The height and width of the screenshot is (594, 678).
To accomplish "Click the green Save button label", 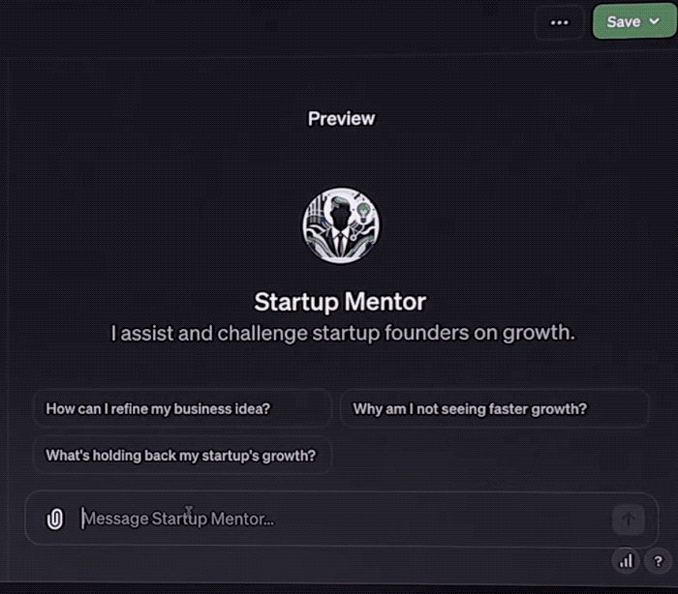I will [x=623, y=21].
